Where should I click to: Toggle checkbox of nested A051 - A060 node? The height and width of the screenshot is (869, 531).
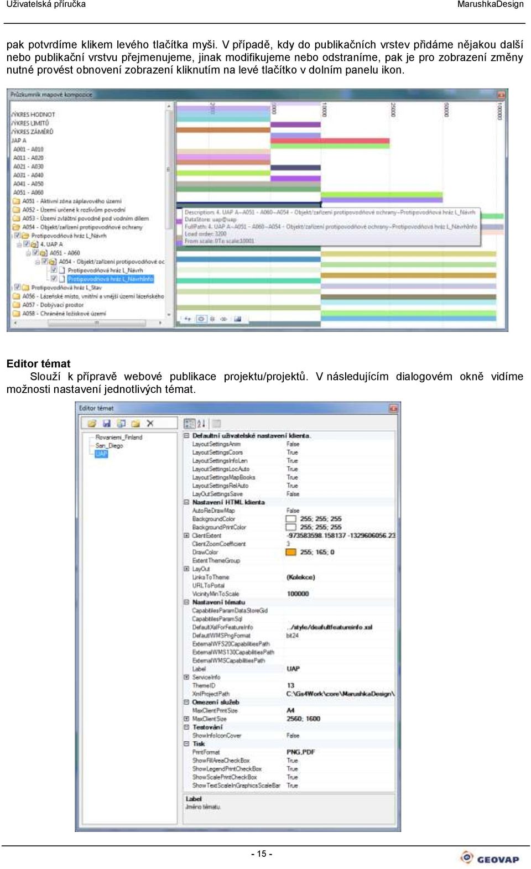tap(35, 253)
